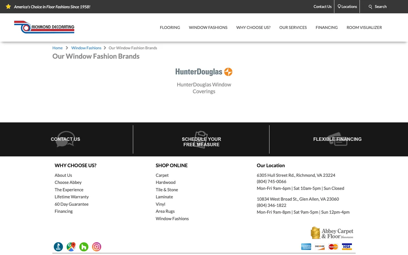Shop Vinyl in footer
Screen dimensions: 408x255
pos(160,204)
